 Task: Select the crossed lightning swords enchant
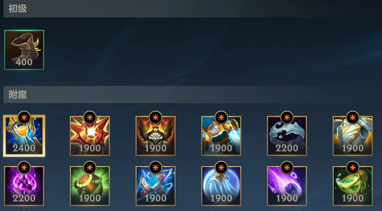tap(155, 186)
